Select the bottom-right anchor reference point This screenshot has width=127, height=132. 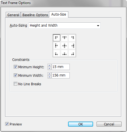[72, 54]
